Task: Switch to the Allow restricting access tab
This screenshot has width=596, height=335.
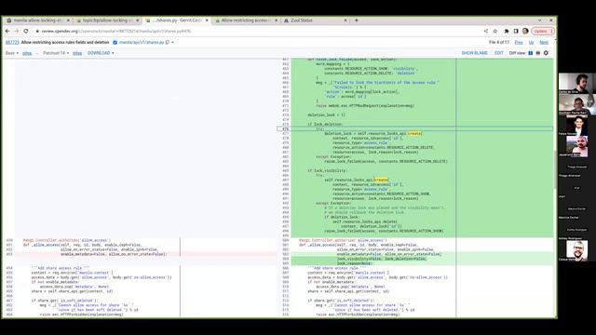Action: click(246, 20)
